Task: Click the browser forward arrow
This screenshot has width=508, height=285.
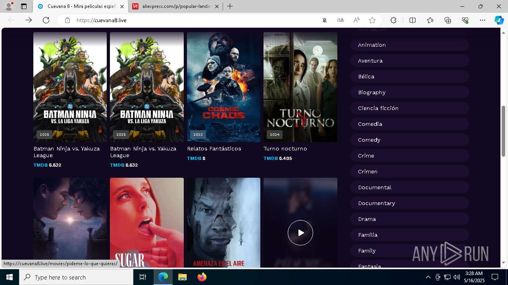Action: [x=29, y=20]
